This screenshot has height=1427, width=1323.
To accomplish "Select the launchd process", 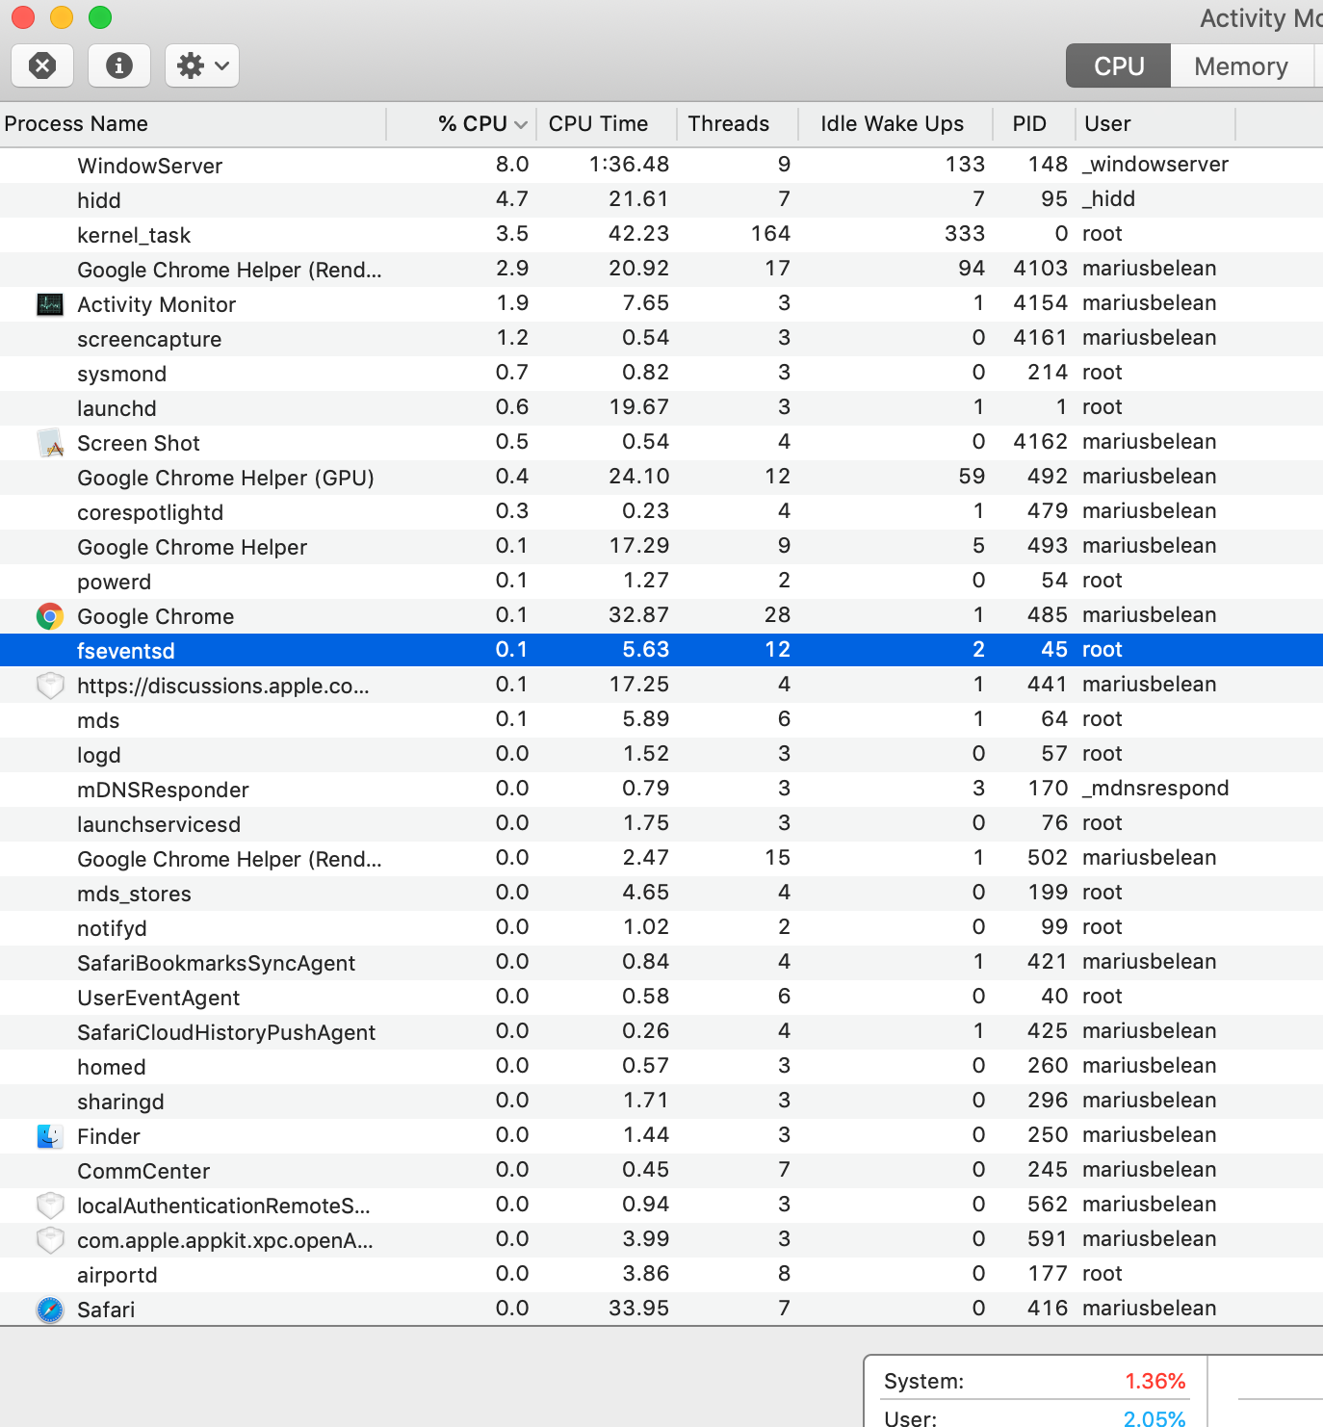I will pos(117,408).
